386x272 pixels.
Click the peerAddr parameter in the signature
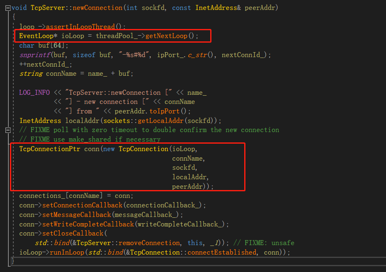tap(260, 8)
